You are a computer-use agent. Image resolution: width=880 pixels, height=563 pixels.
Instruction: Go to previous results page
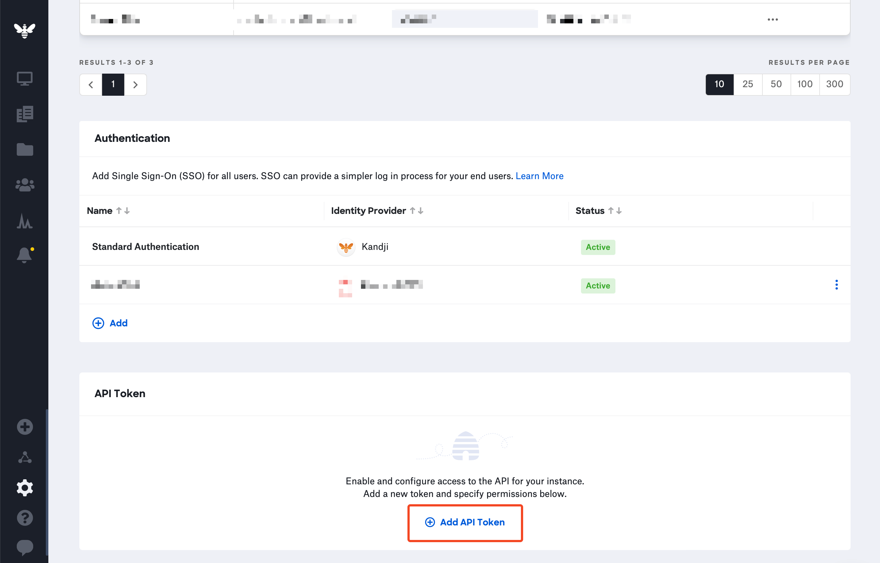tap(91, 85)
